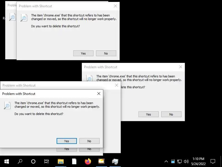Image resolution: width=222 pixels, height=167 pixels.
Task: Click Yes in the top Problem with Shortcut dialog
Action: pos(83,53)
